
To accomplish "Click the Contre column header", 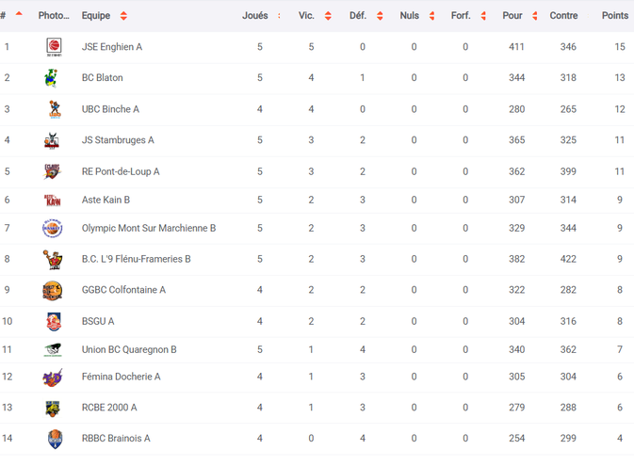I will pyautogui.click(x=563, y=16).
